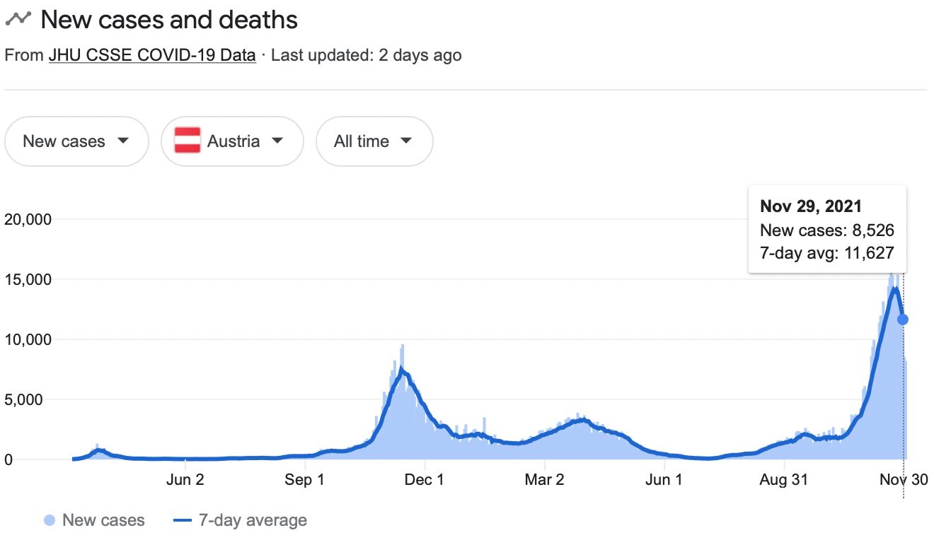Click the Jun 2 x-axis label
The height and width of the screenshot is (540, 934).
[185, 481]
